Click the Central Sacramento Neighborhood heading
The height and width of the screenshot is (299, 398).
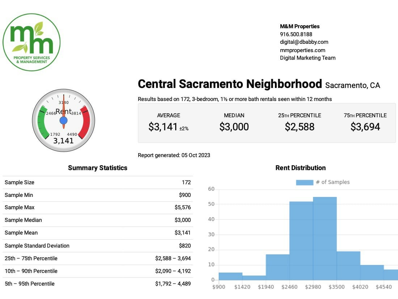pyautogui.click(x=230, y=84)
